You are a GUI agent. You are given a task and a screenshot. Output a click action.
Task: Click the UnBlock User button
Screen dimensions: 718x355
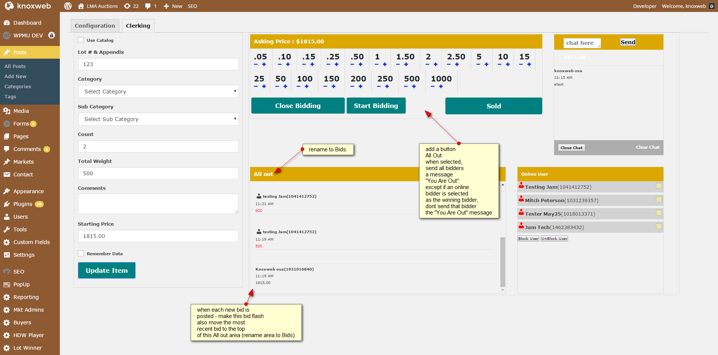click(x=554, y=238)
